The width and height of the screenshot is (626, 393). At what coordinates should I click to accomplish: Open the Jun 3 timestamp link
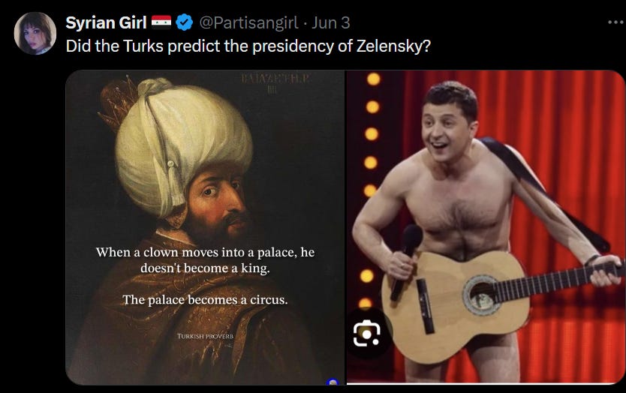click(331, 22)
